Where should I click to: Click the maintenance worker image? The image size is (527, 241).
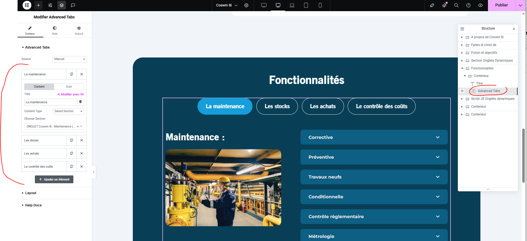(223, 188)
